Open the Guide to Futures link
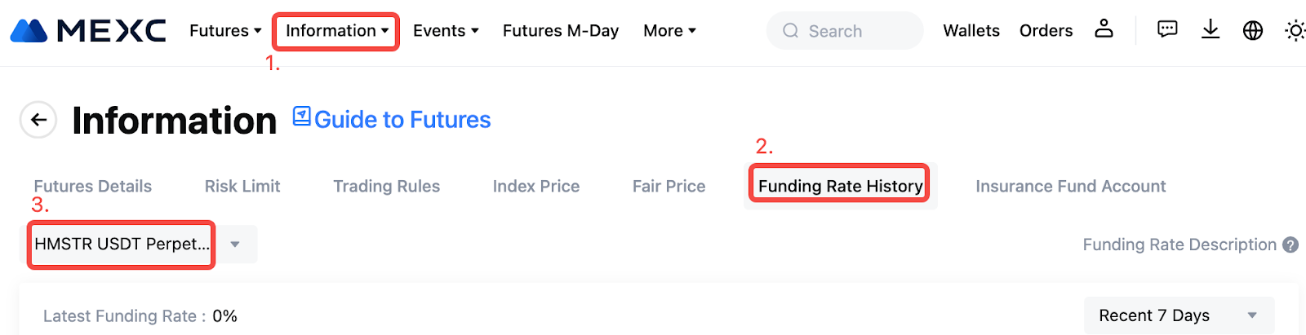 pyautogui.click(x=402, y=120)
